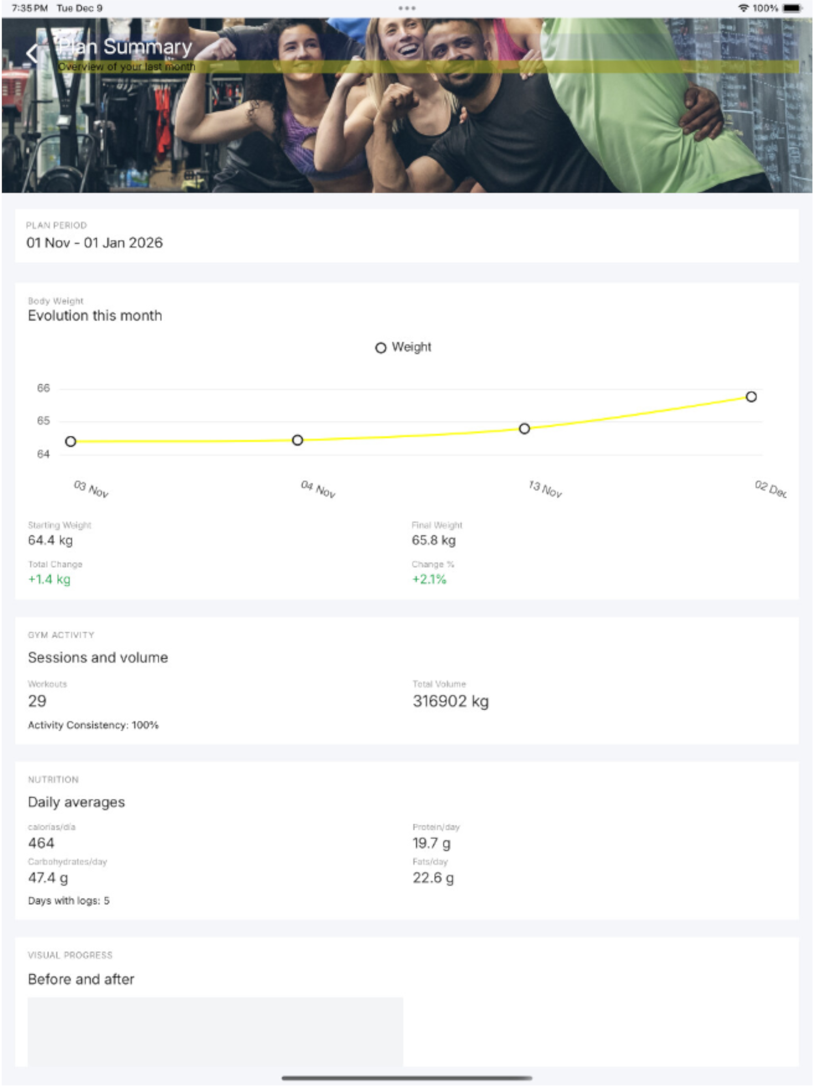Tap the three-dot multitasking indicator
This screenshot has width=815, height=1086.
click(407, 8)
